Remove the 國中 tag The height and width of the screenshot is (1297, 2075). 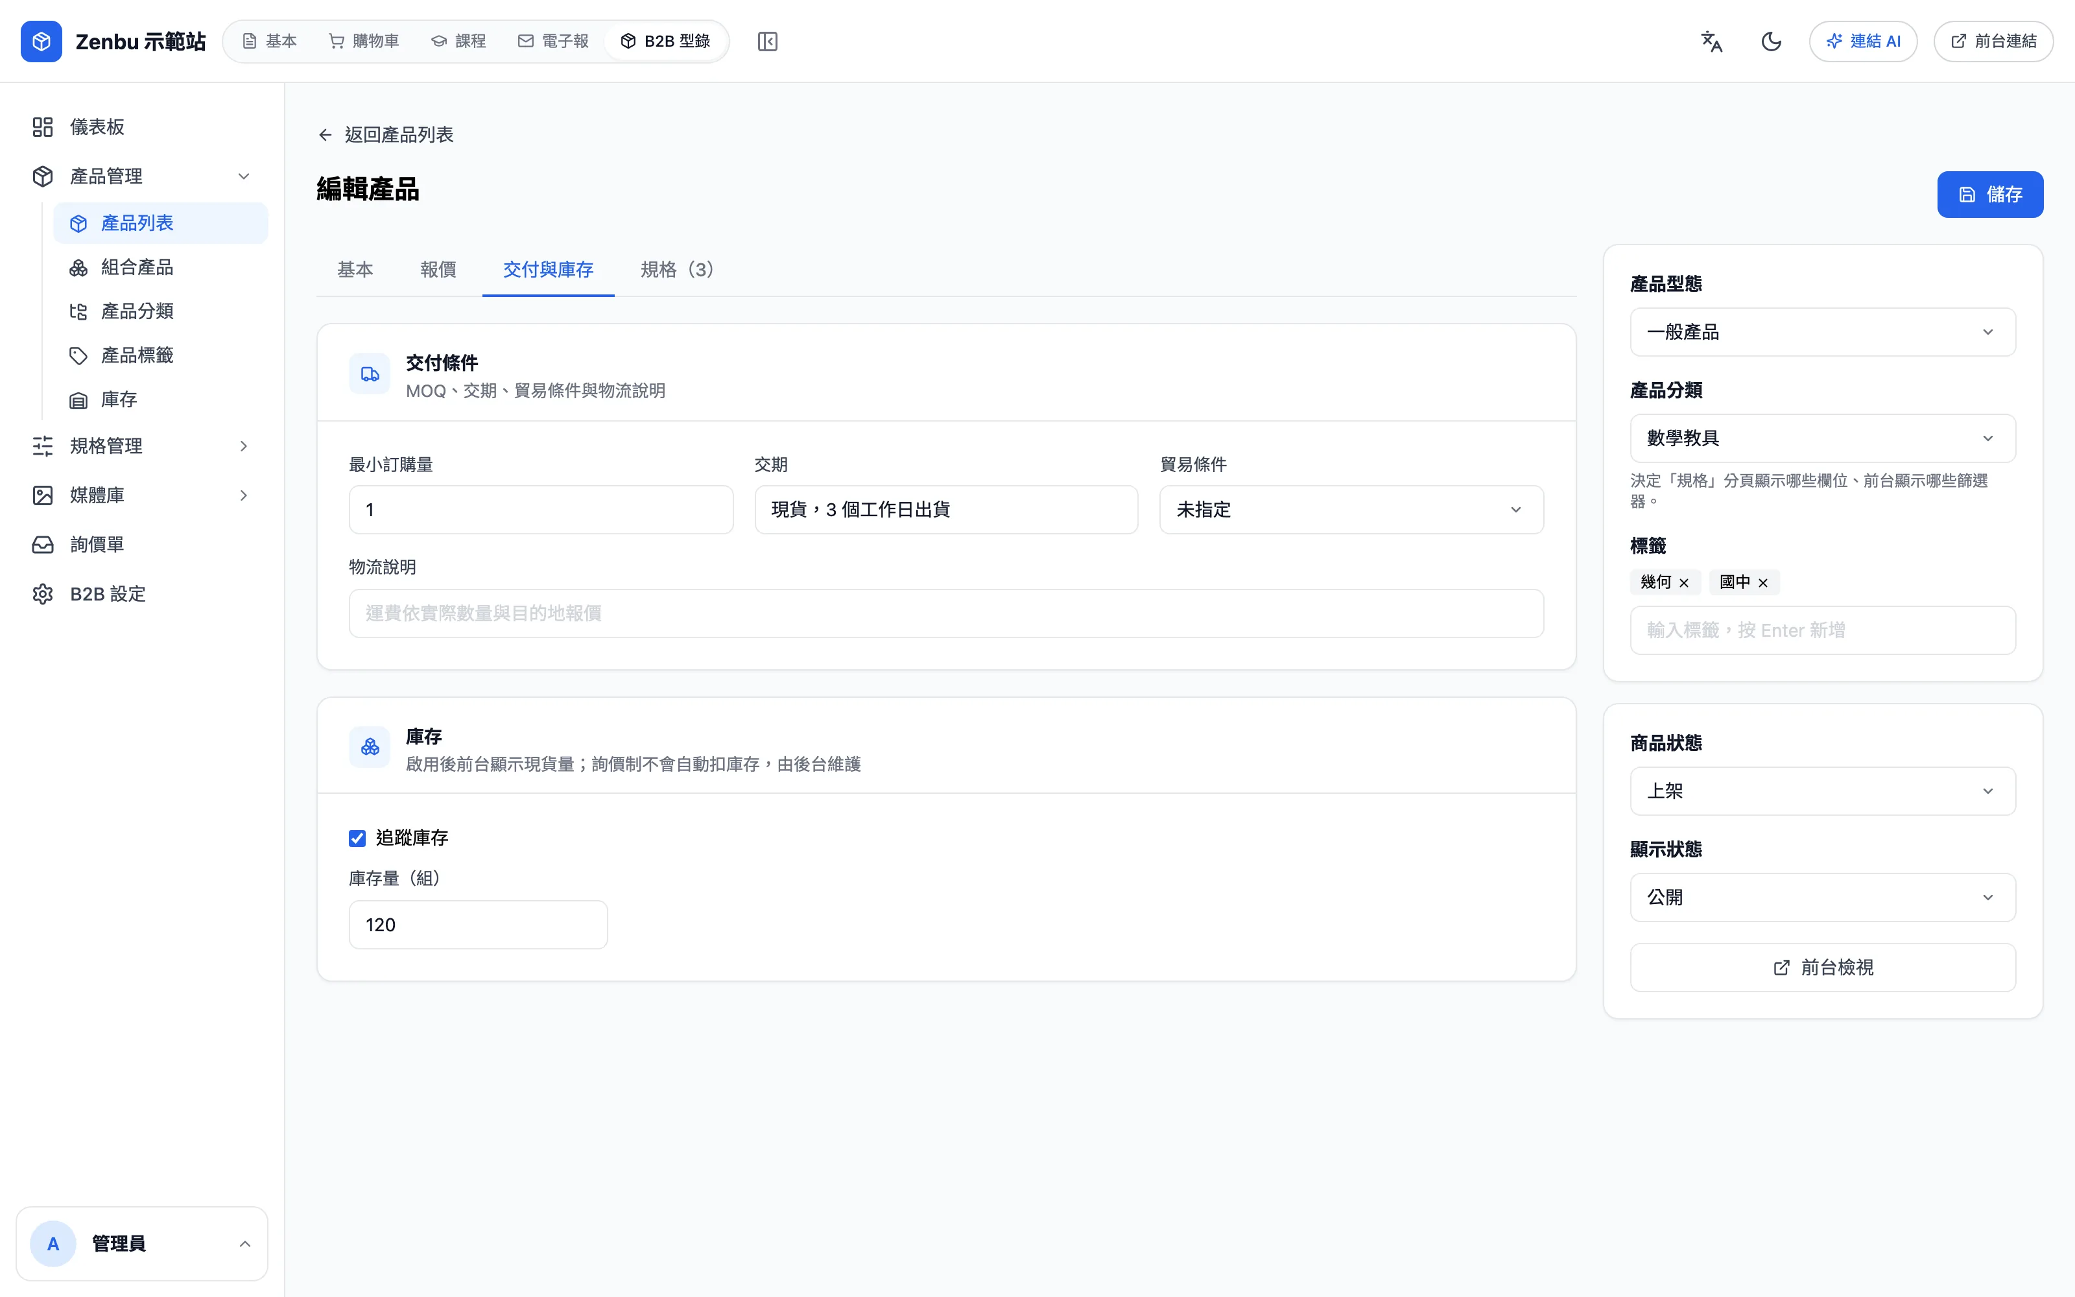coord(1763,583)
